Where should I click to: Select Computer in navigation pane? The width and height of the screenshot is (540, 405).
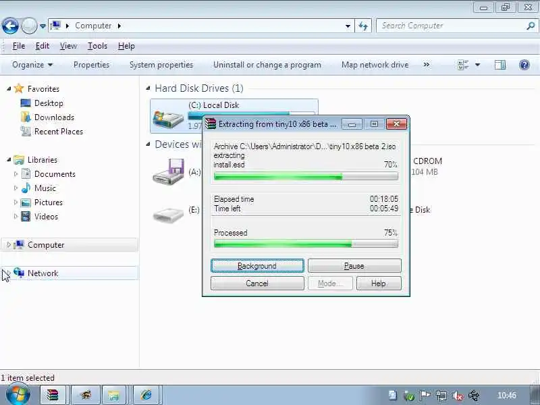(46, 245)
